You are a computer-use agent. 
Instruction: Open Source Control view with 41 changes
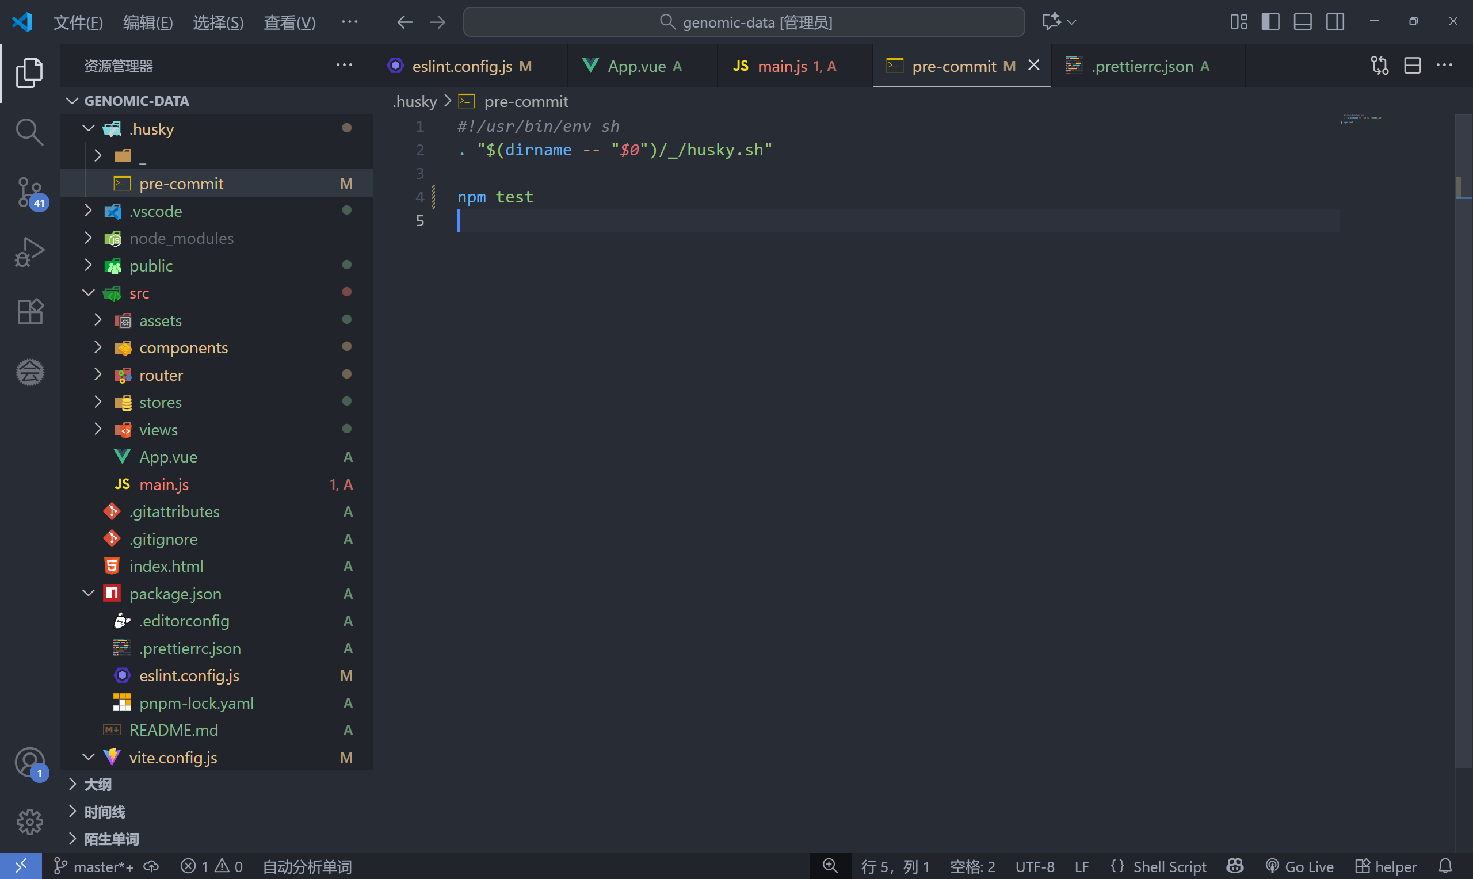pos(29,192)
